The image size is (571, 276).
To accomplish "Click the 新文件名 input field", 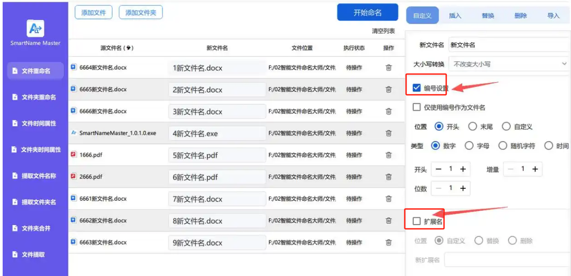I will coord(509,45).
